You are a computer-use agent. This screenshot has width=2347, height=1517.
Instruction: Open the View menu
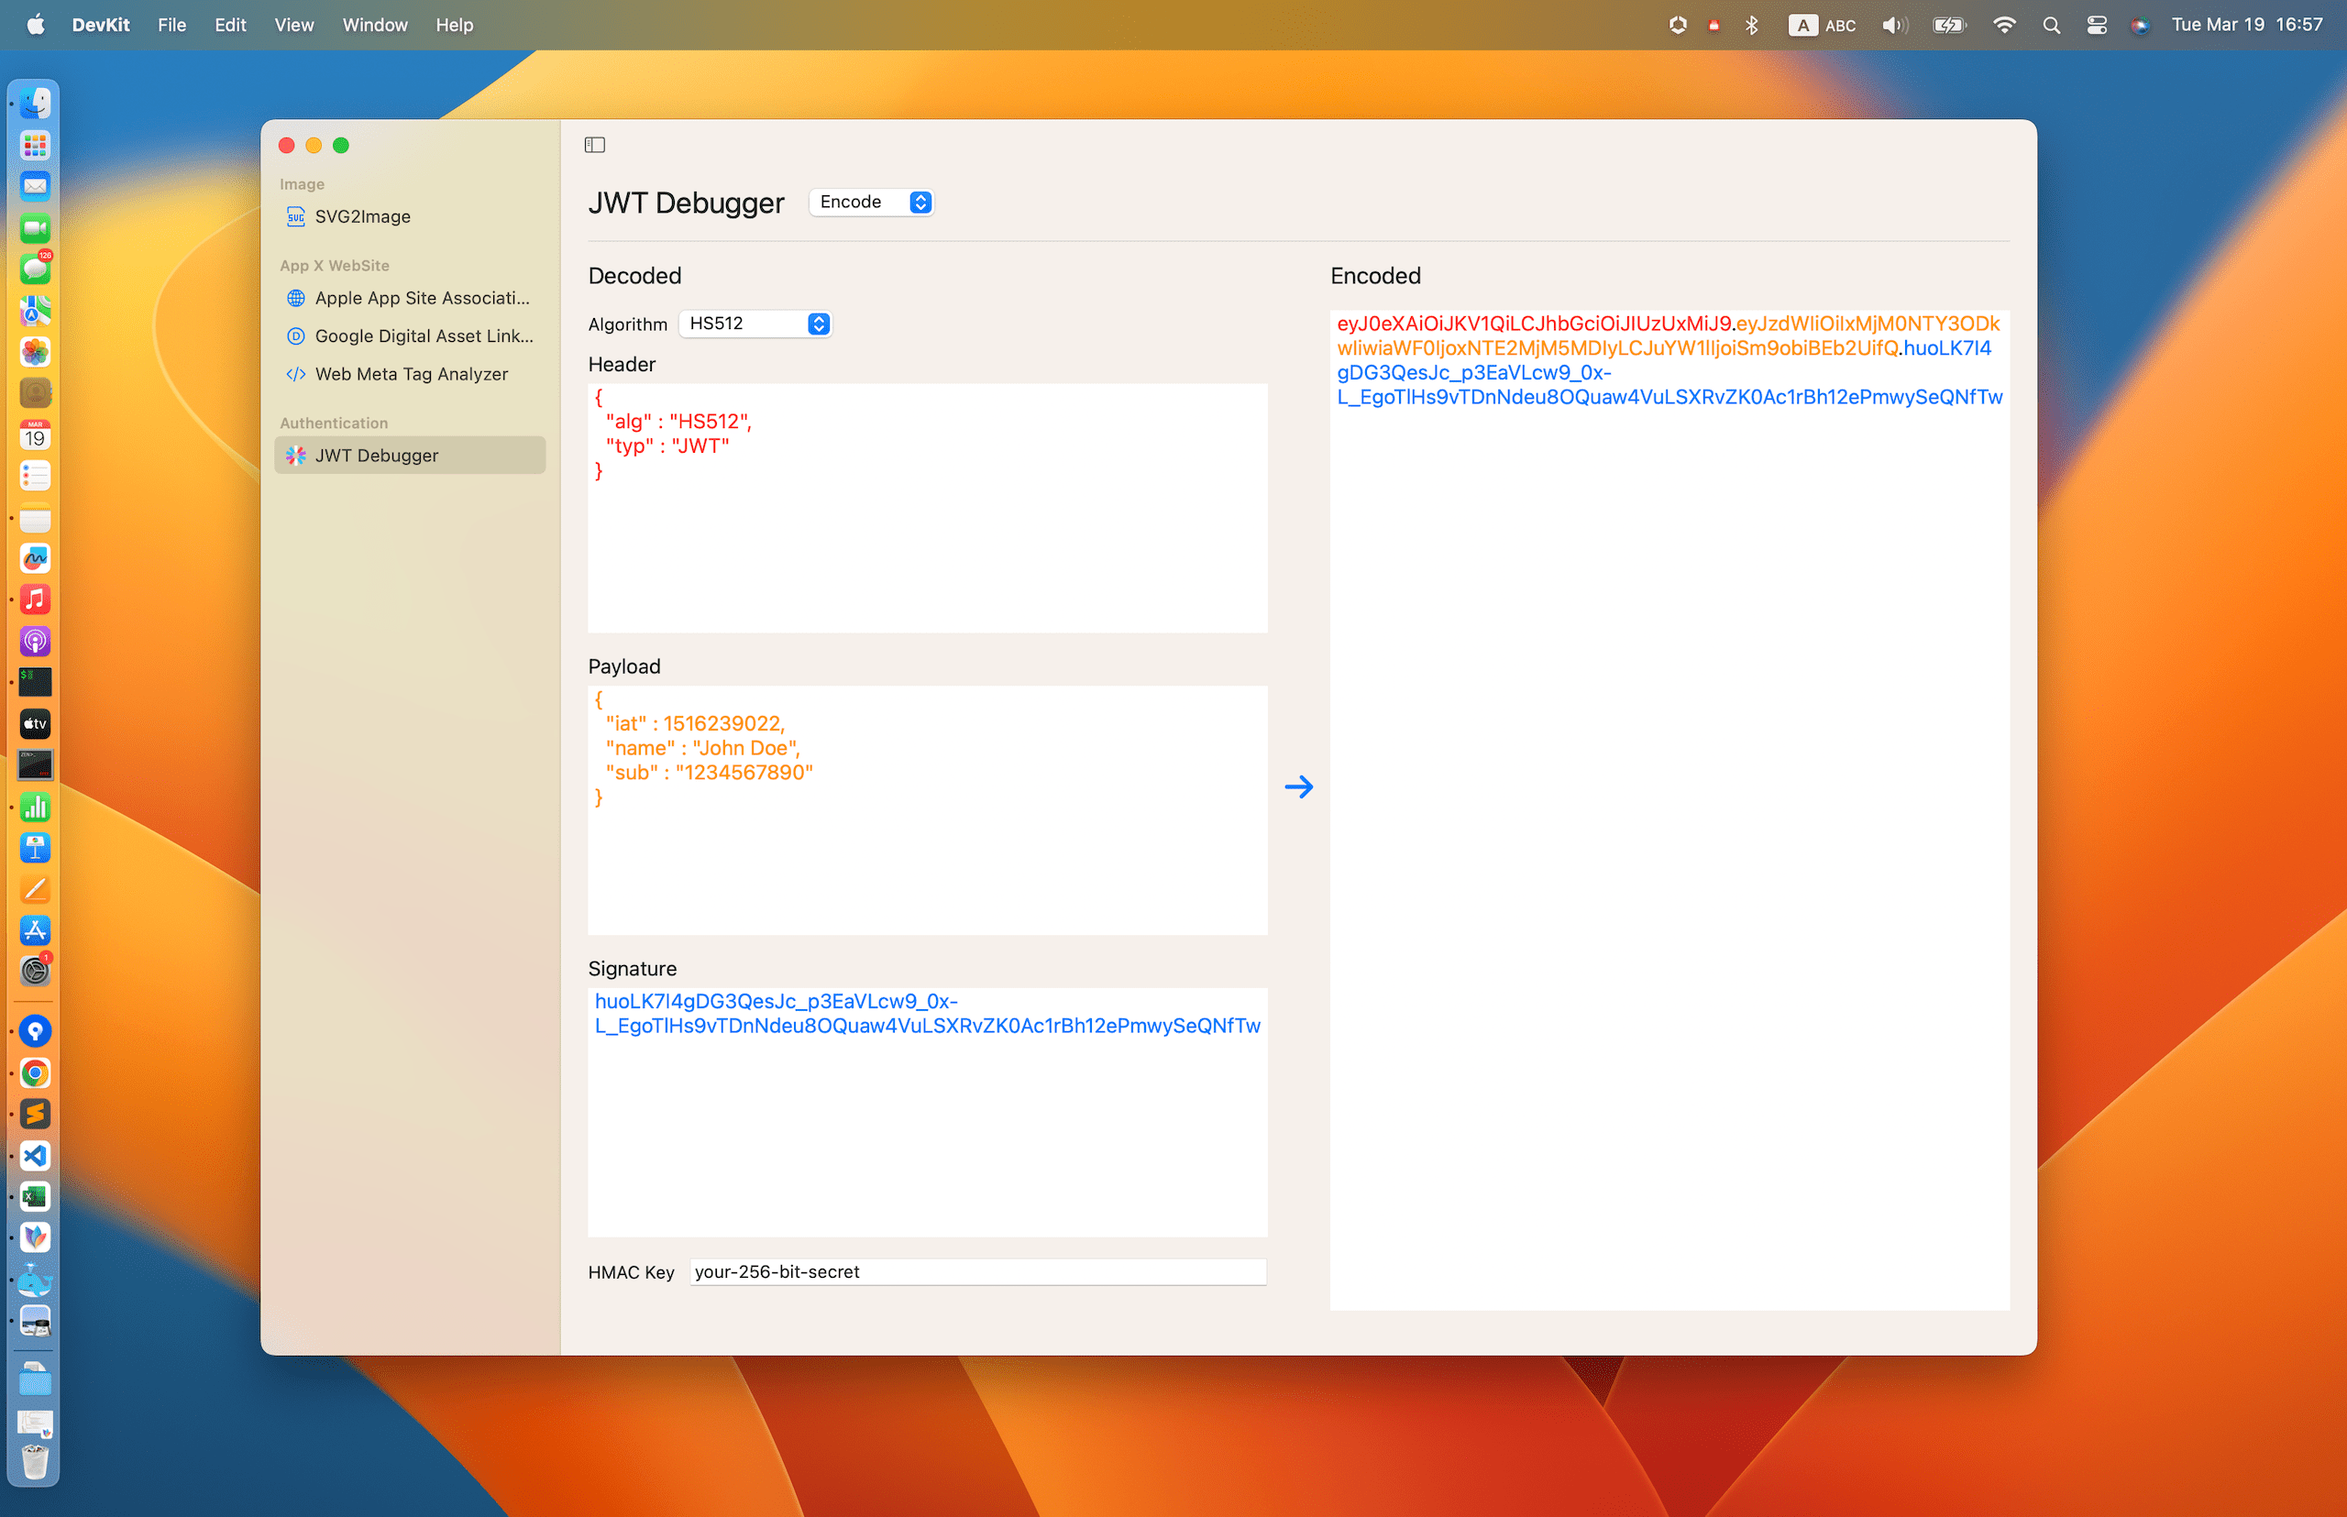293,25
